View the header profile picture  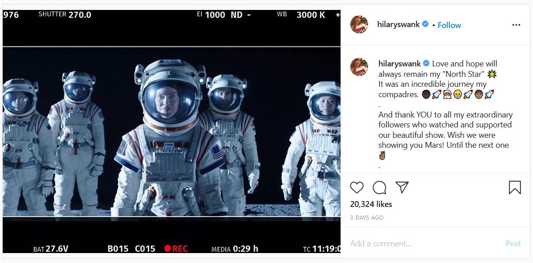pyautogui.click(x=359, y=24)
